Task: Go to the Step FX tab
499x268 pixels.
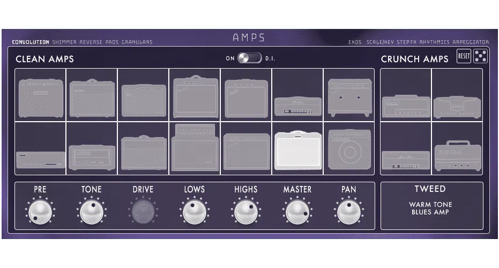Action: pyautogui.click(x=406, y=42)
